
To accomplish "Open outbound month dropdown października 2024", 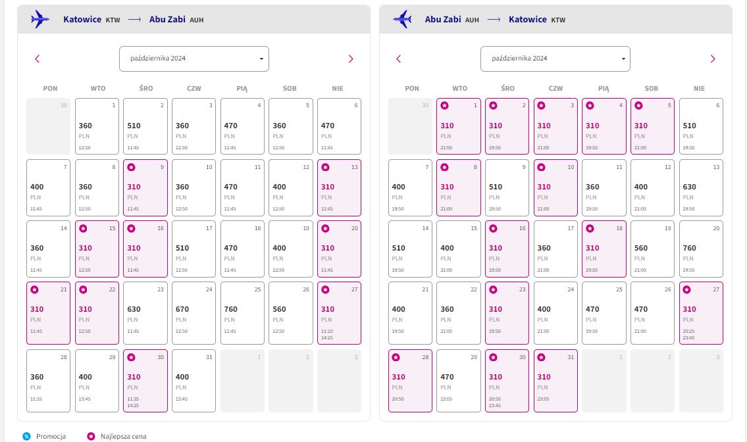I will click(194, 59).
